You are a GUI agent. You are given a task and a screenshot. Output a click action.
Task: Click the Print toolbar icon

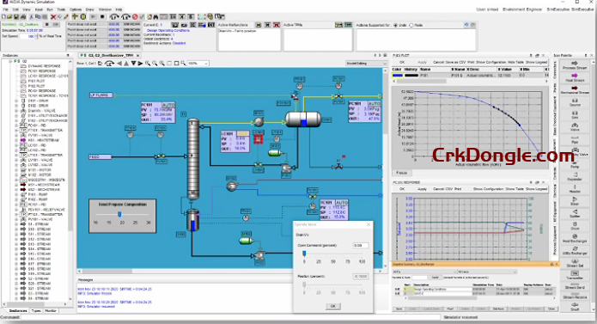tap(23, 16)
